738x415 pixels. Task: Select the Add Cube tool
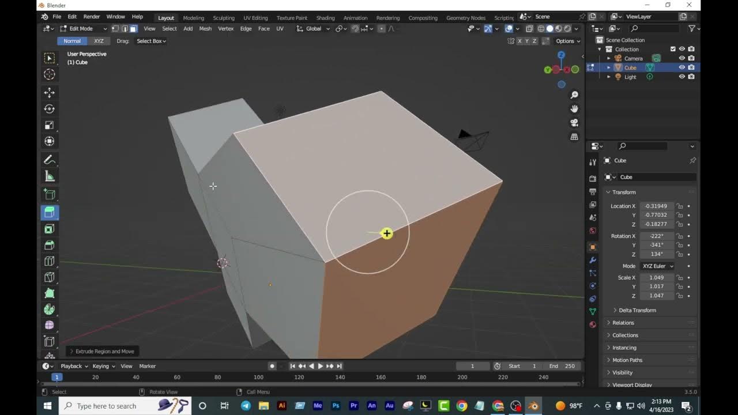[50, 195]
